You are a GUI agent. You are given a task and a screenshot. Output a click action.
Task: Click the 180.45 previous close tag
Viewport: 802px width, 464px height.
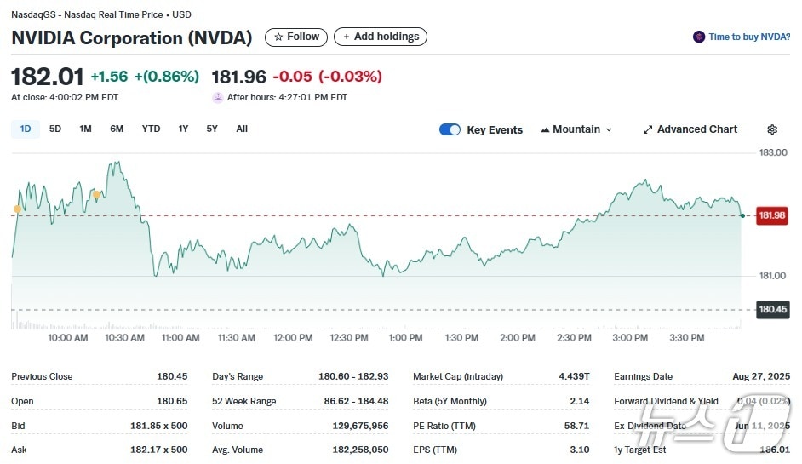pyautogui.click(x=771, y=309)
